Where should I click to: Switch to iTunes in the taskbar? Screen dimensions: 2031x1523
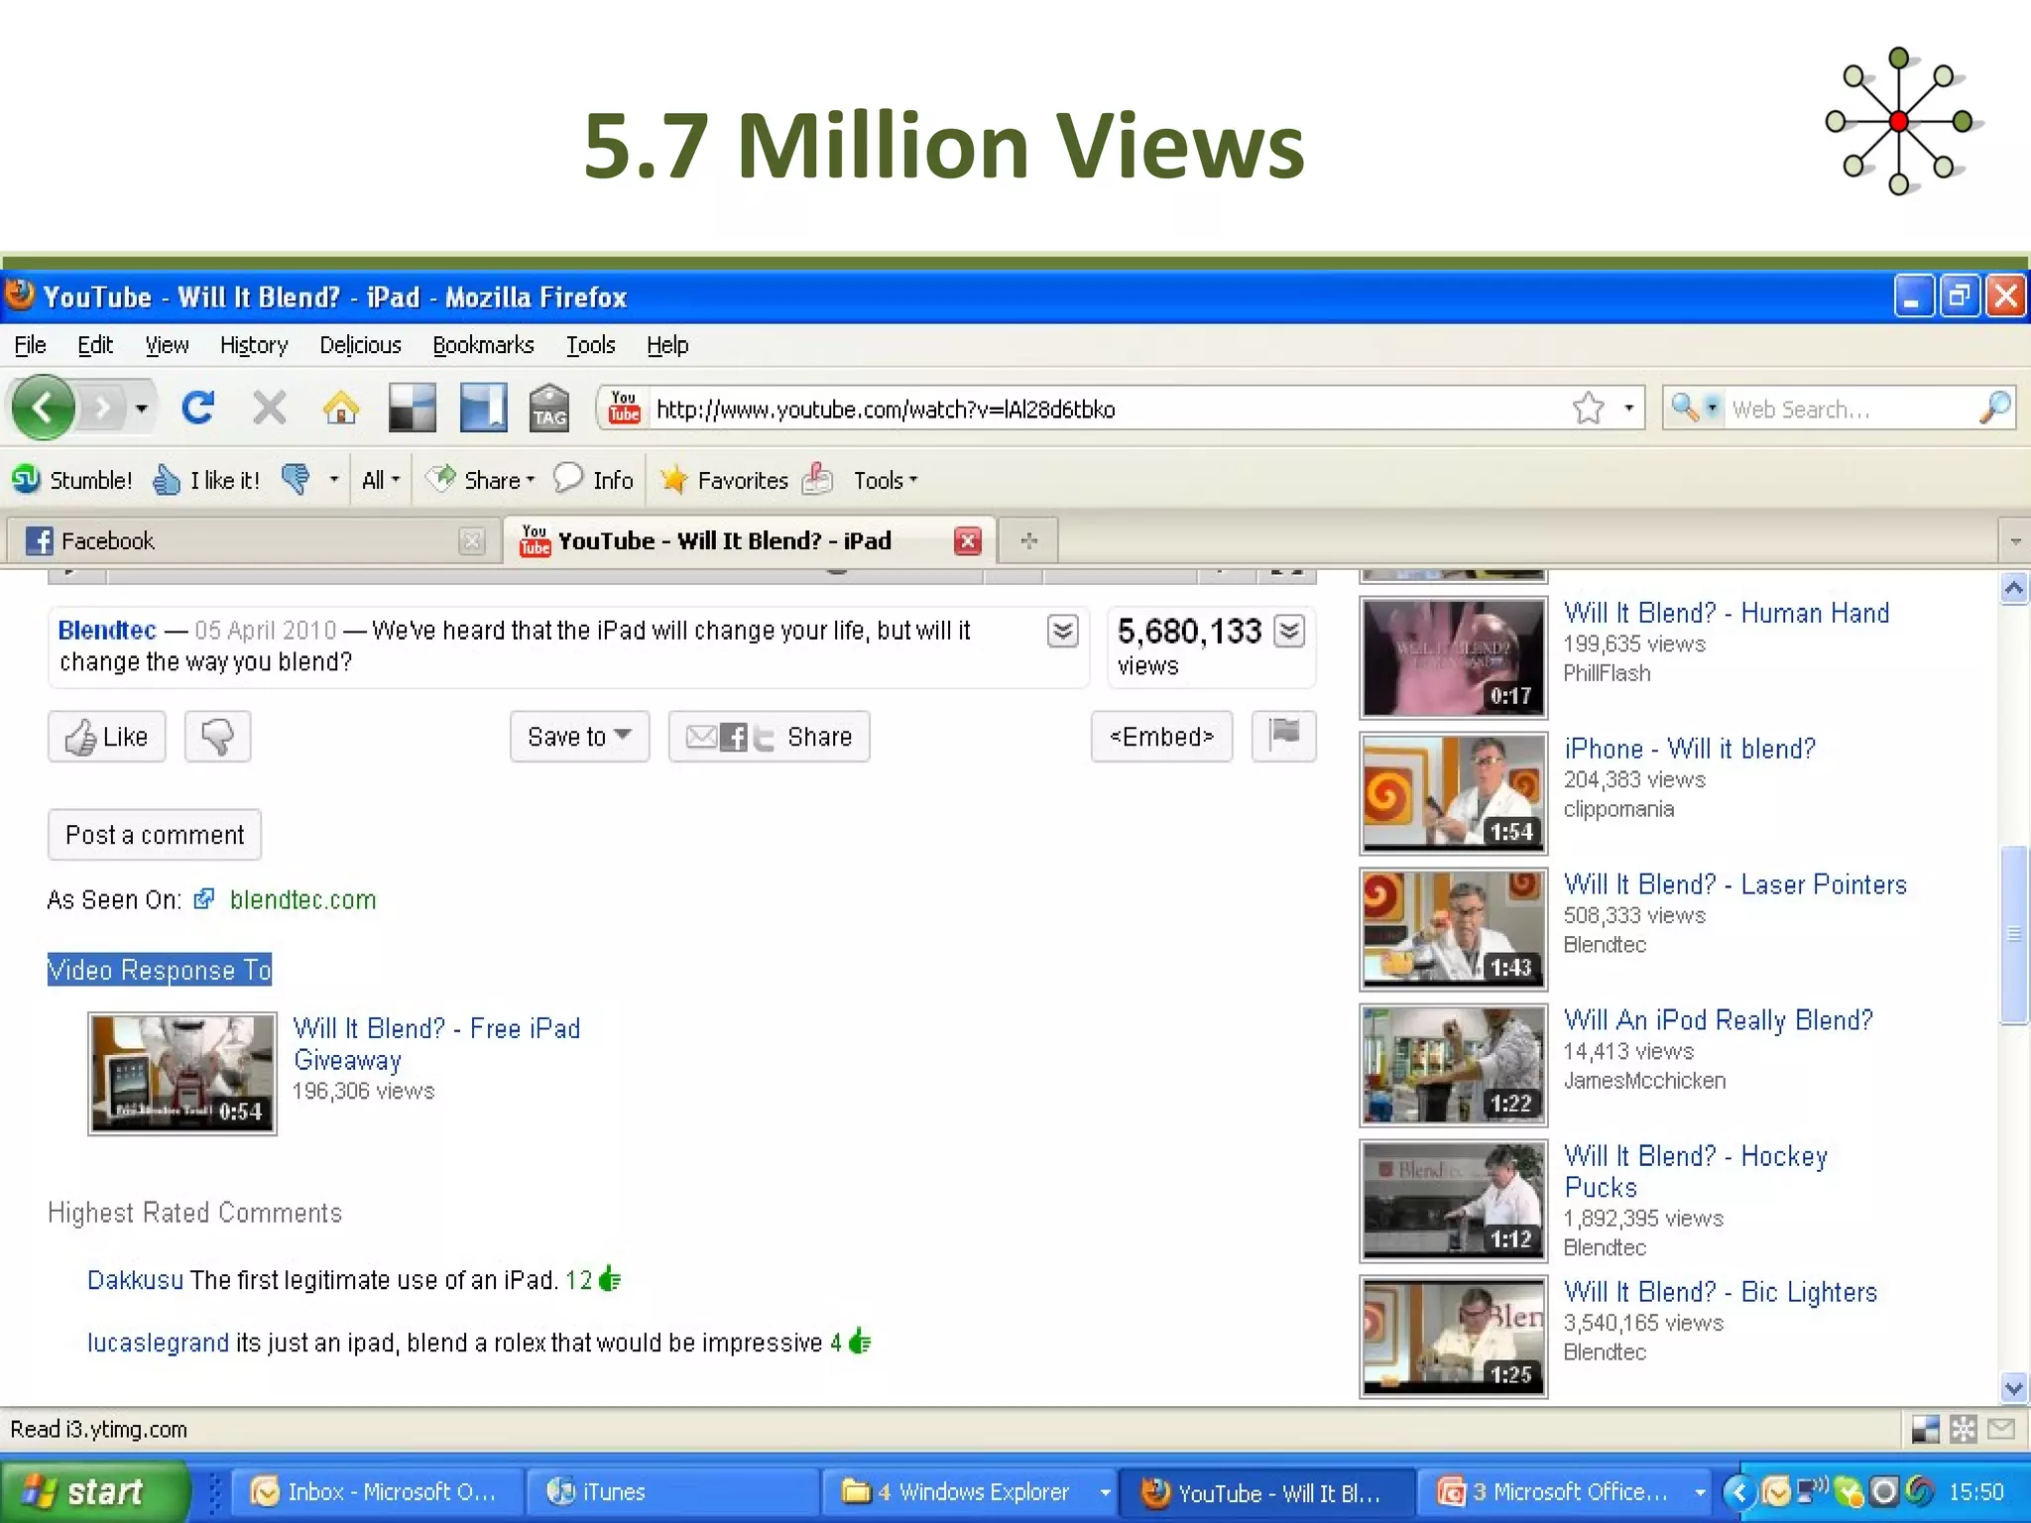click(674, 1491)
